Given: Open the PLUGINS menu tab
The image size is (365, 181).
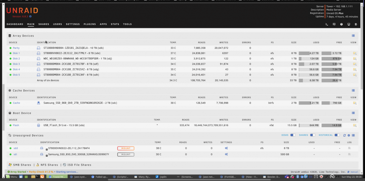Looking at the screenshot, I should pos(90,24).
